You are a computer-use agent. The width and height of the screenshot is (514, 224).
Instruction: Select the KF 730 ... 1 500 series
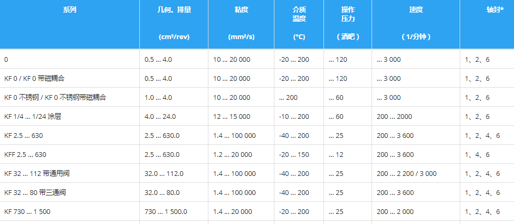[26, 212]
